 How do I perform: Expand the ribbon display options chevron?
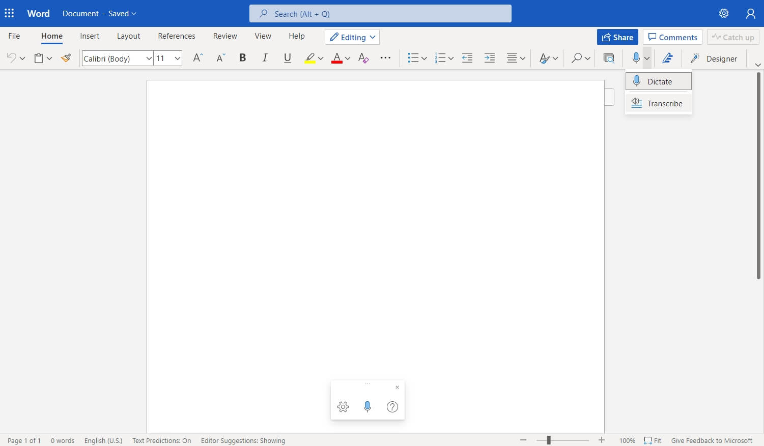click(758, 65)
